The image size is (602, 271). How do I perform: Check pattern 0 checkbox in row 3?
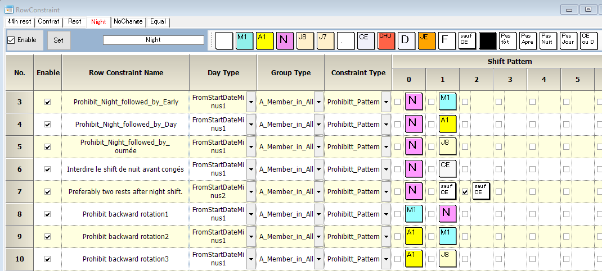[397, 102]
